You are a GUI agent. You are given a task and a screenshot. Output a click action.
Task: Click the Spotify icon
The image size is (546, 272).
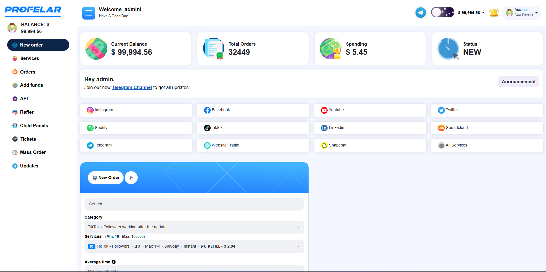click(90, 128)
